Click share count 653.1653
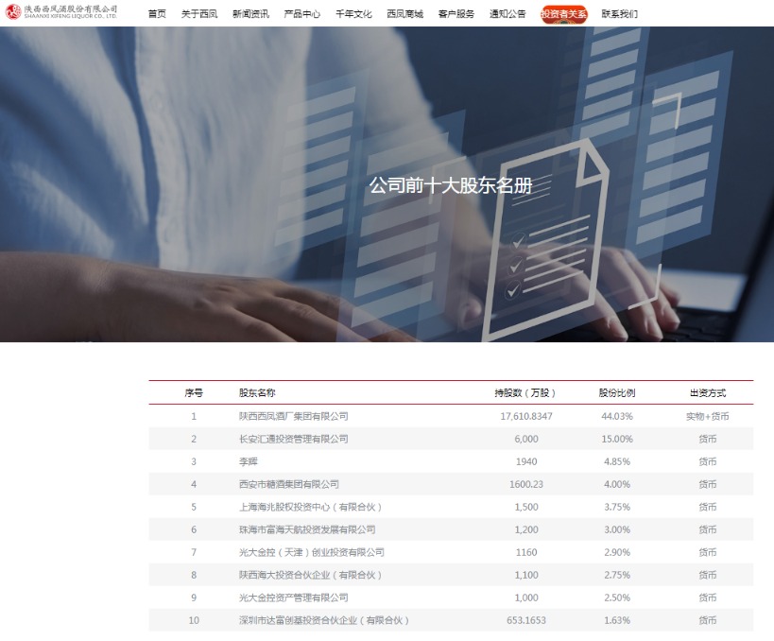 click(526, 621)
